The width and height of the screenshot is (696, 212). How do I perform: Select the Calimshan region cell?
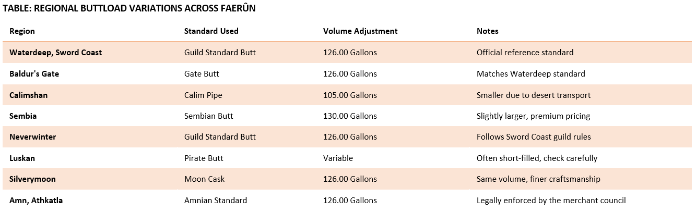coord(28,95)
